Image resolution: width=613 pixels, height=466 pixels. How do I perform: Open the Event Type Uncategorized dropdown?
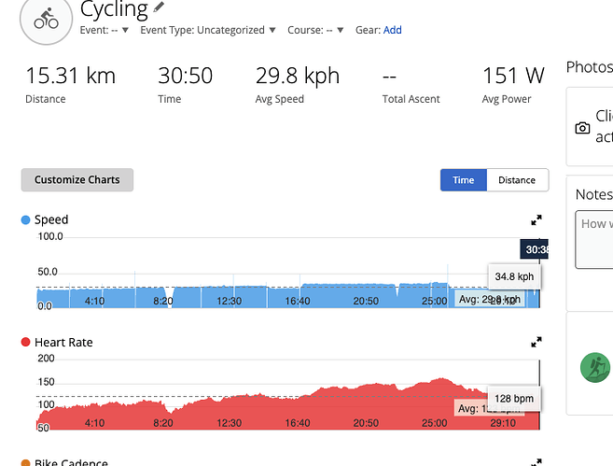click(x=208, y=30)
